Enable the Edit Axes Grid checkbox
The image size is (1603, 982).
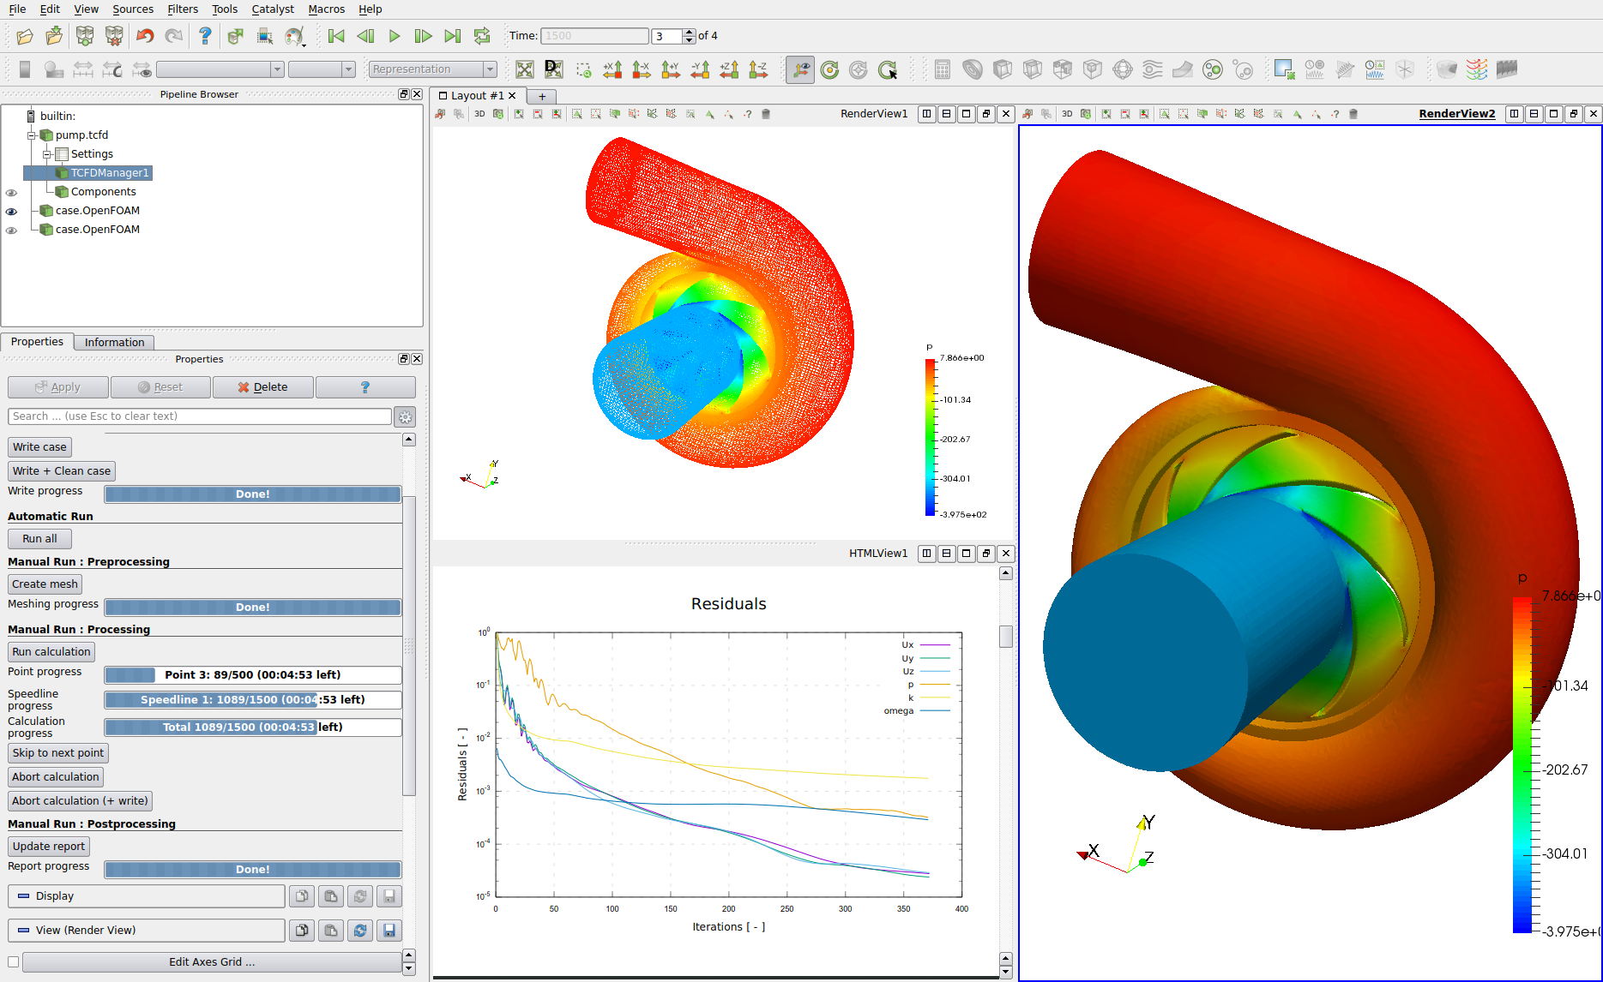13,962
